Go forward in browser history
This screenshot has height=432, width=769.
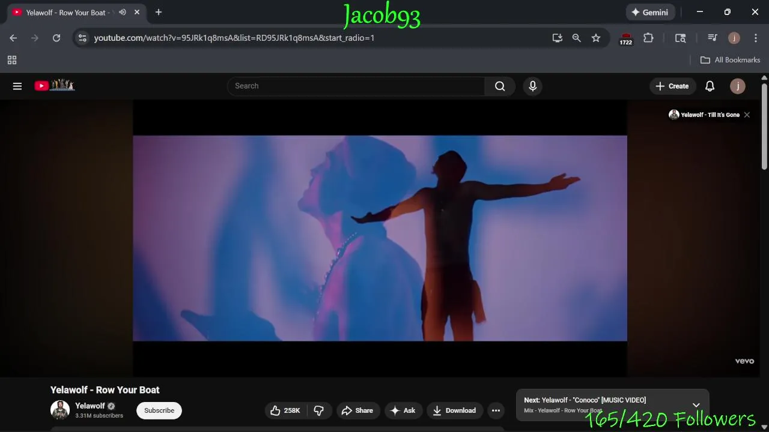point(35,38)
